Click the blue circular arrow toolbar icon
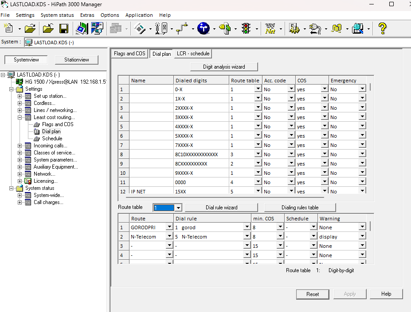Image resolution: width=411 pixels, height=312 pixels. tap(204, 29)
